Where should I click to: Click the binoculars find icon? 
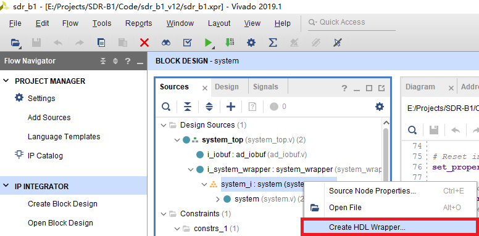click(166, 43)
